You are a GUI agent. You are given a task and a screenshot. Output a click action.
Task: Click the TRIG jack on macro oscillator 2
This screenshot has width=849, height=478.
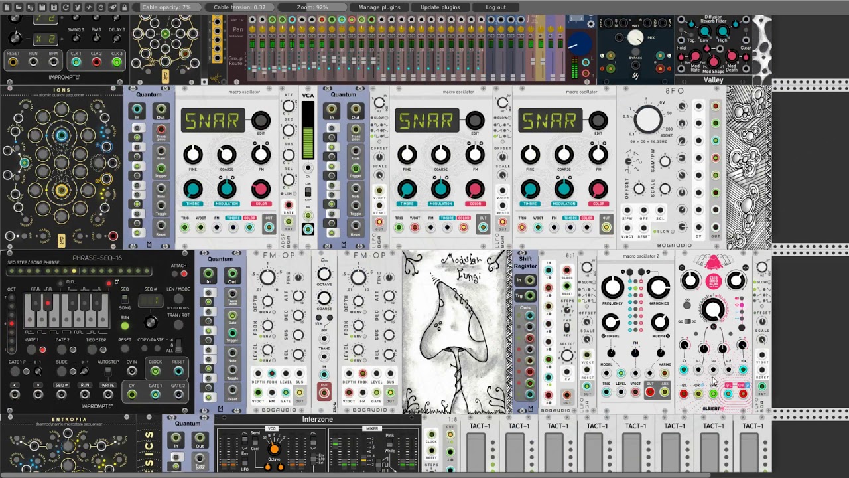pos(606,392)
